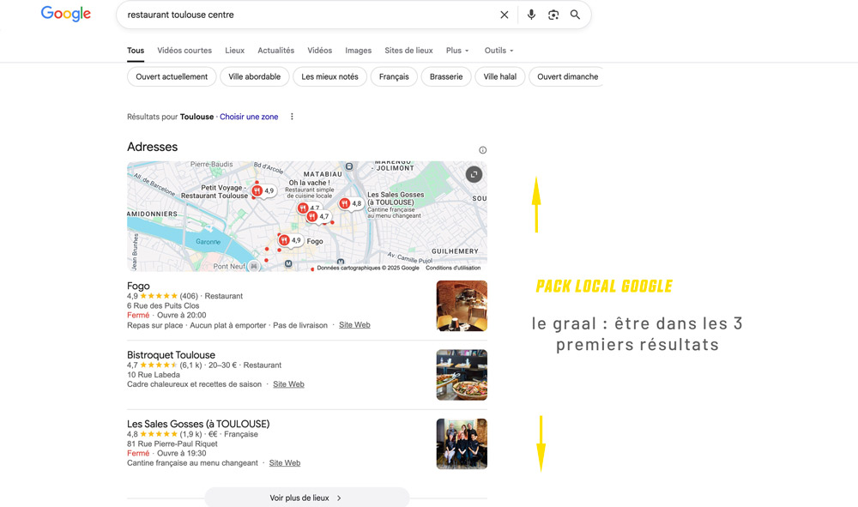Screen dimensions: 858x507
Task: Enable the Ouvert actuellement filter
Action: pyautogui.click(x=171, y=76)
